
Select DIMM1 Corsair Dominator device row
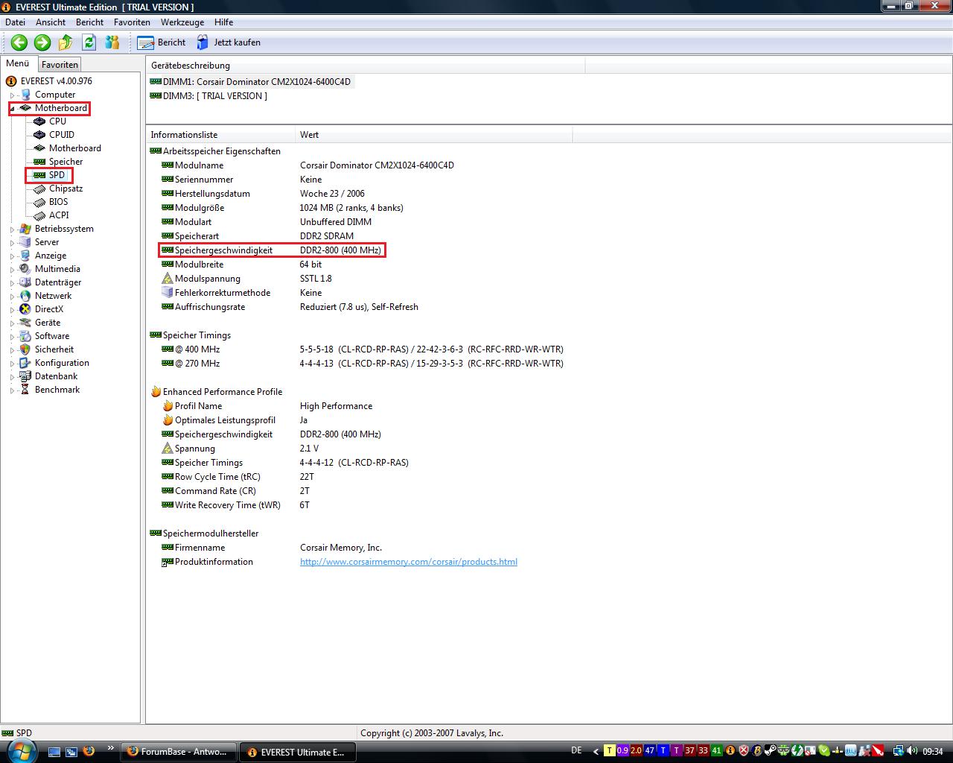(x=250, y=82)
